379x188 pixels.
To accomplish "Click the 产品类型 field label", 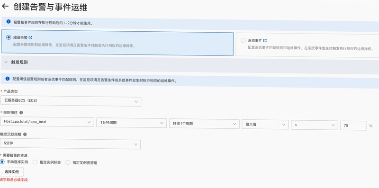I will tap(10, 91).
